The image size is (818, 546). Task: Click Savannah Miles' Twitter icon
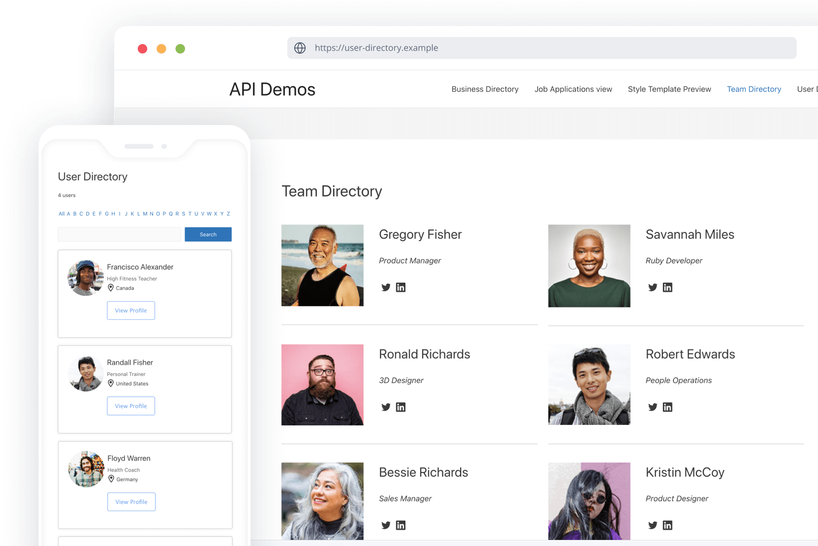652,287
